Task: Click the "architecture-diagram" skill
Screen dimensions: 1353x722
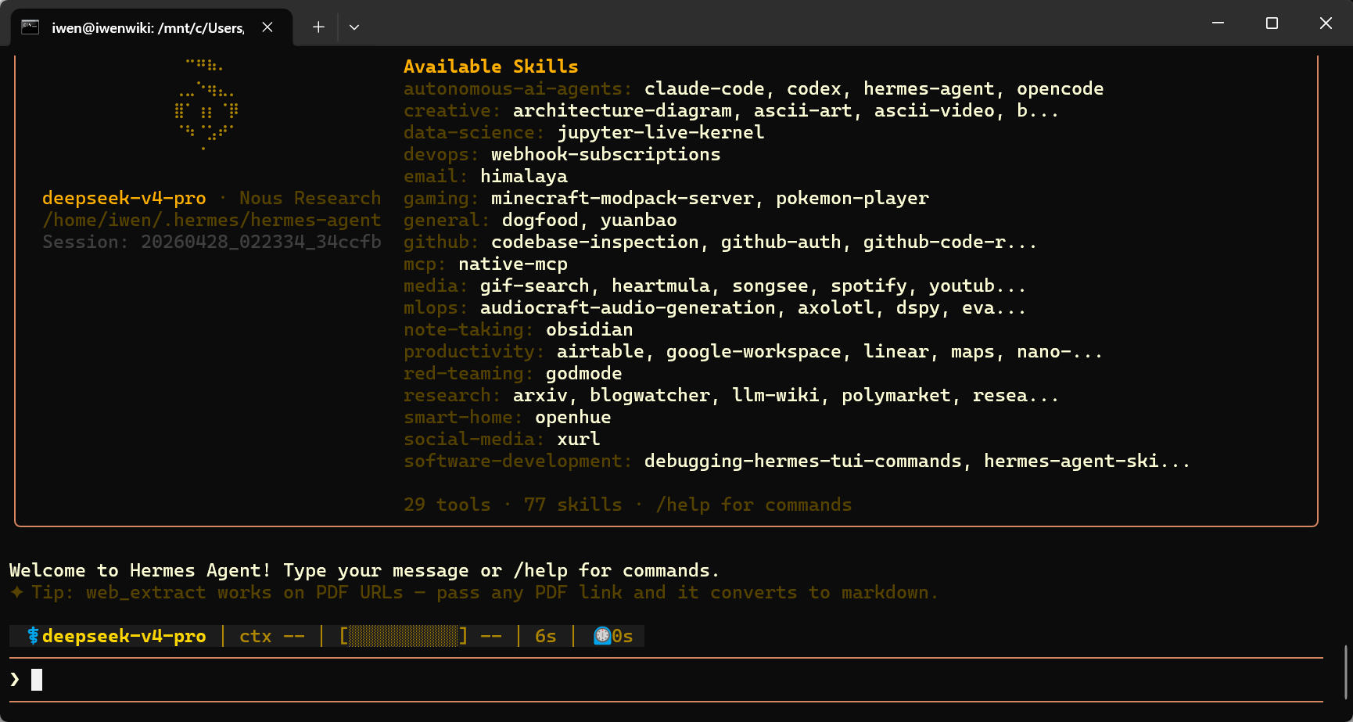Action: pyautogui.click(x=623, y=110)
